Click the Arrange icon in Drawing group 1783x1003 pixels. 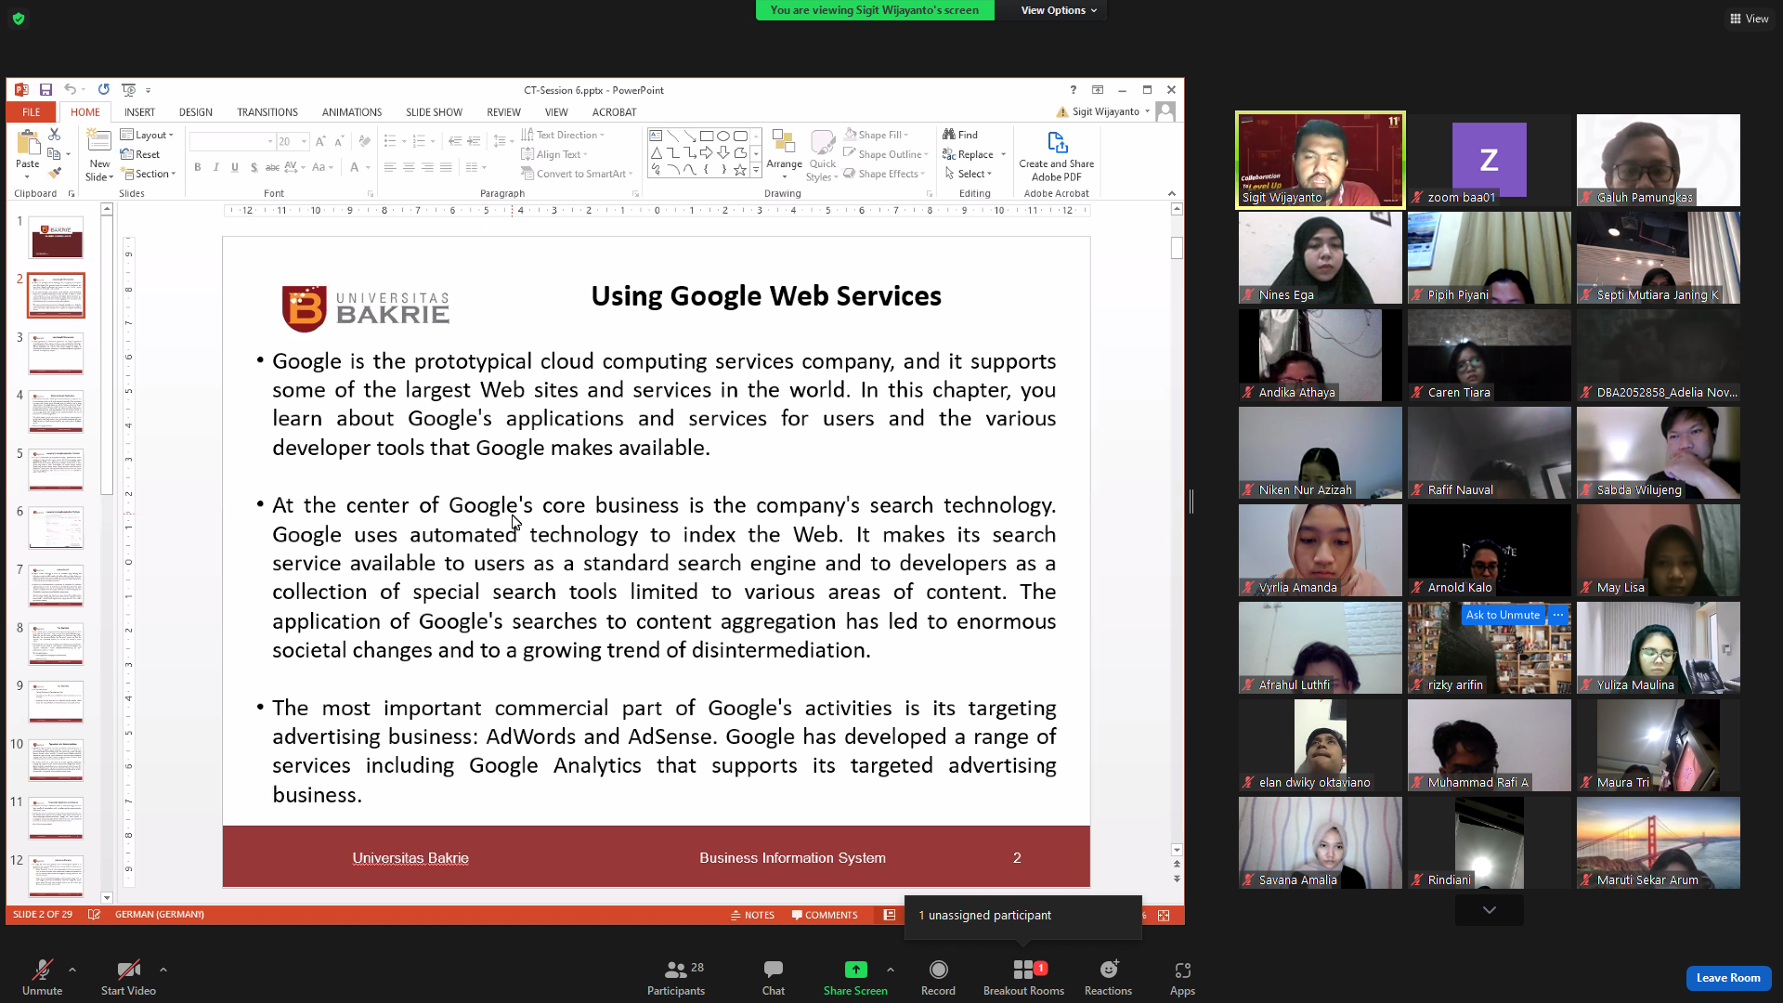784,142
